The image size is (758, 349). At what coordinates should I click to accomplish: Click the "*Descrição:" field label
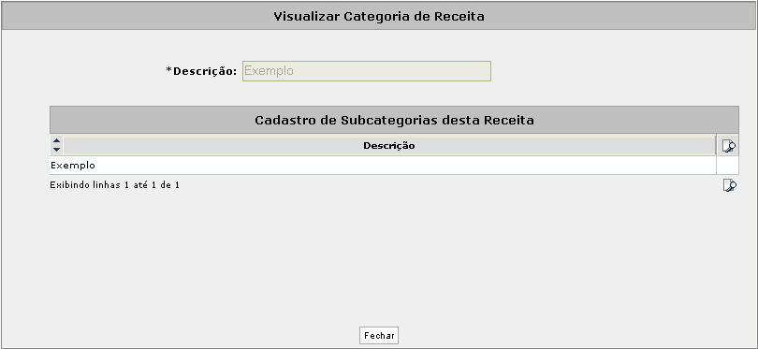click(201, 71)
